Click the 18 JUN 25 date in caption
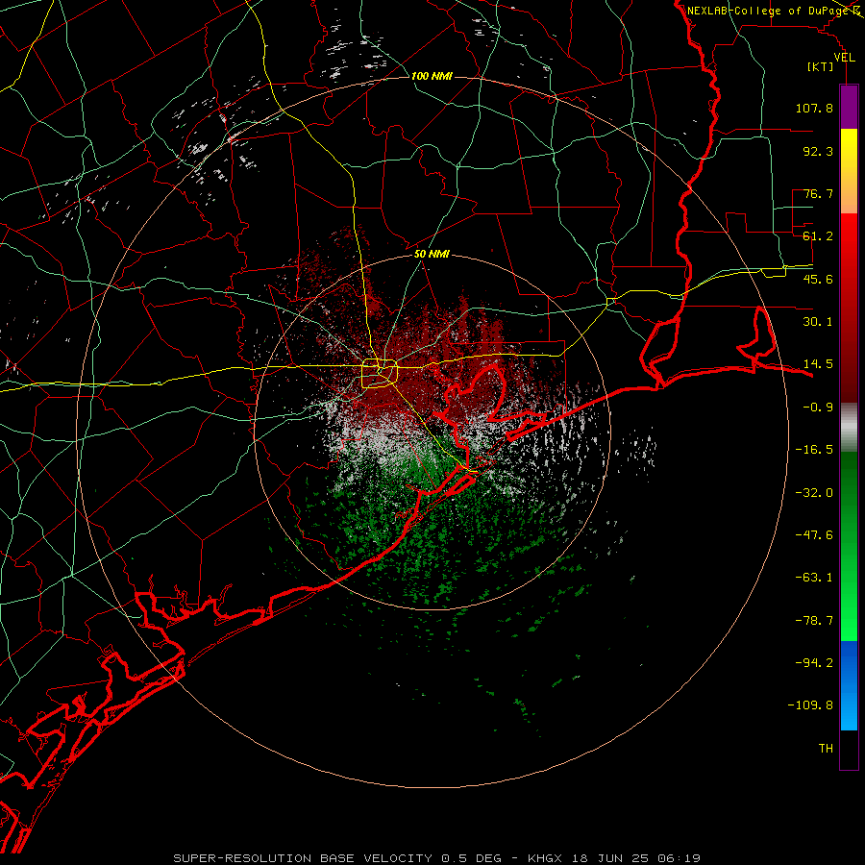Screen dimensions: 865x865 (x=611, y=858)
